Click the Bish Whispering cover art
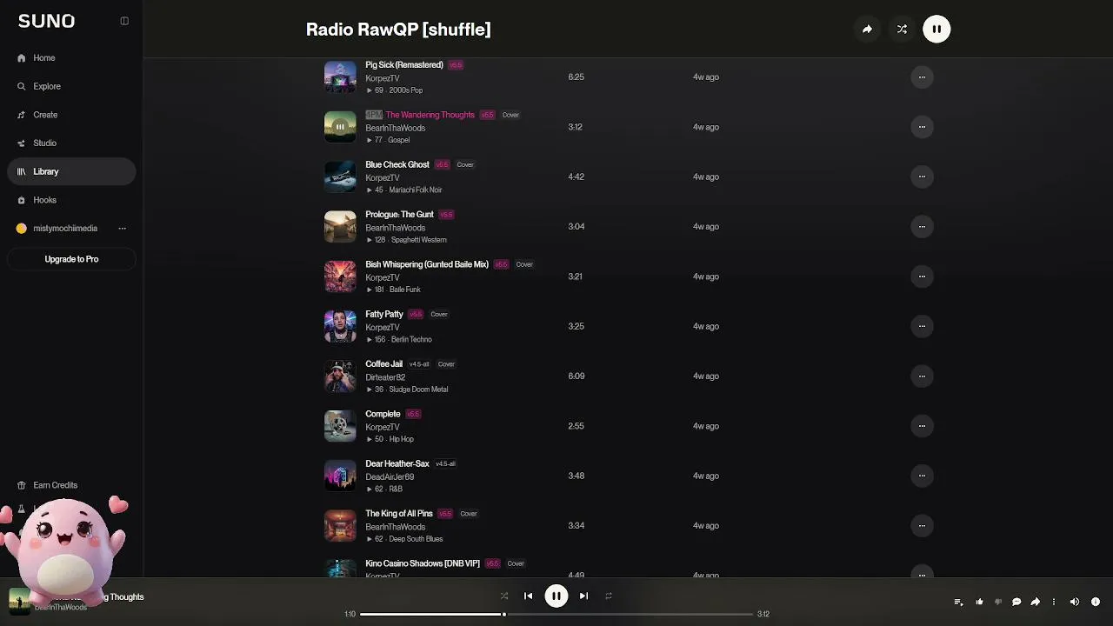Image resolution: width=1113 pixels, height=626 pixels. 340,276
